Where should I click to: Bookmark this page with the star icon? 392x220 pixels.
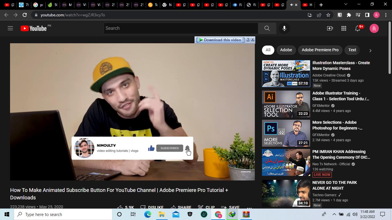point(328,15)
